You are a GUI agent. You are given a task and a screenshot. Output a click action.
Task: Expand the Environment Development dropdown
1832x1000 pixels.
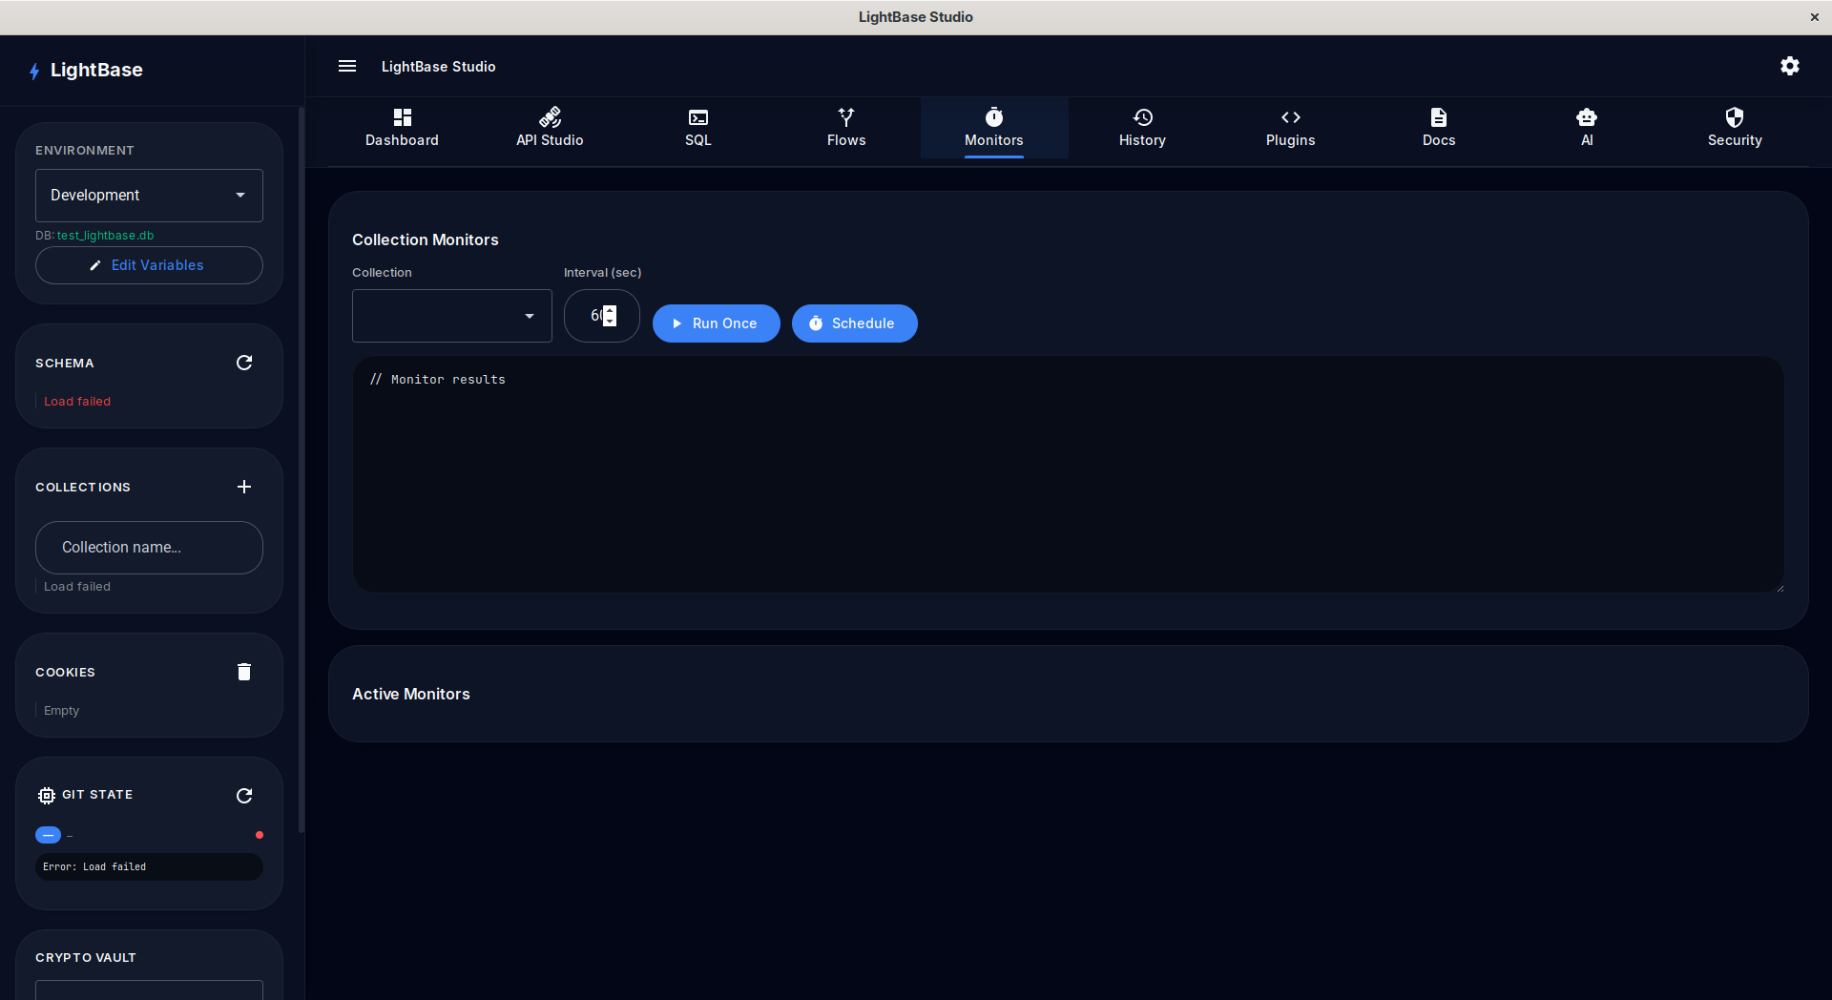pyautogui.click(x=149, y=196)
